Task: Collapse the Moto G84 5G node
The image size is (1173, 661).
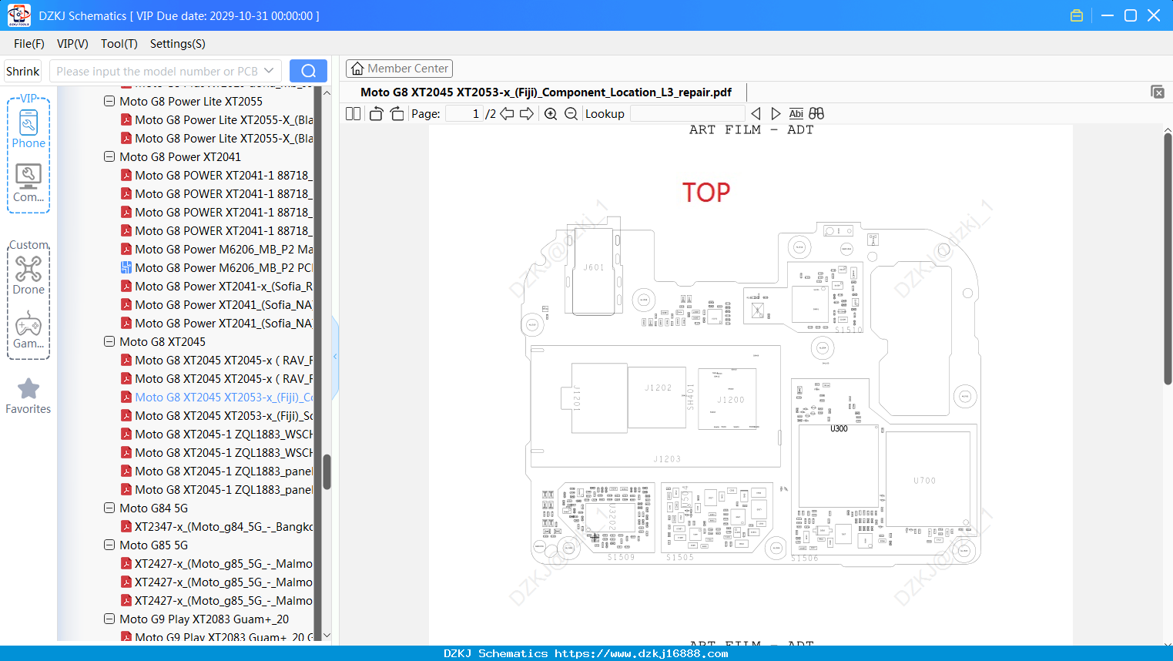Action: (109, 508)
